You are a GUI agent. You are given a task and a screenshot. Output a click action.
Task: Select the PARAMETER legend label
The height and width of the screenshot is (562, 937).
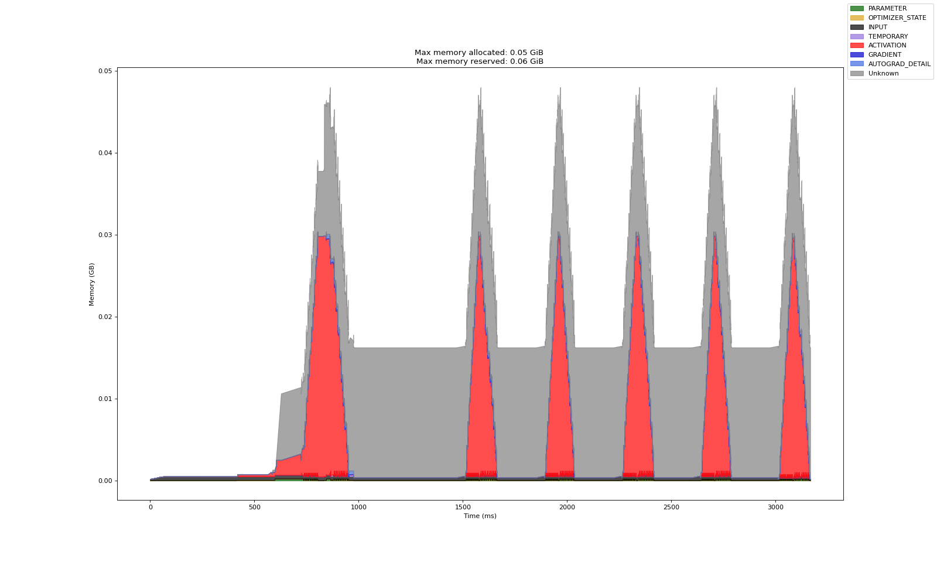click(x=887, y=9)
